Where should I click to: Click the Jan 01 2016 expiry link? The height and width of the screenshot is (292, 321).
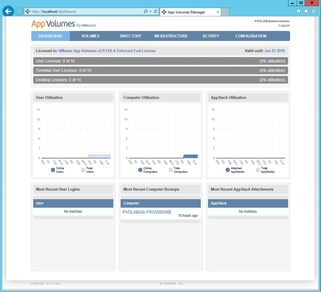275,51
